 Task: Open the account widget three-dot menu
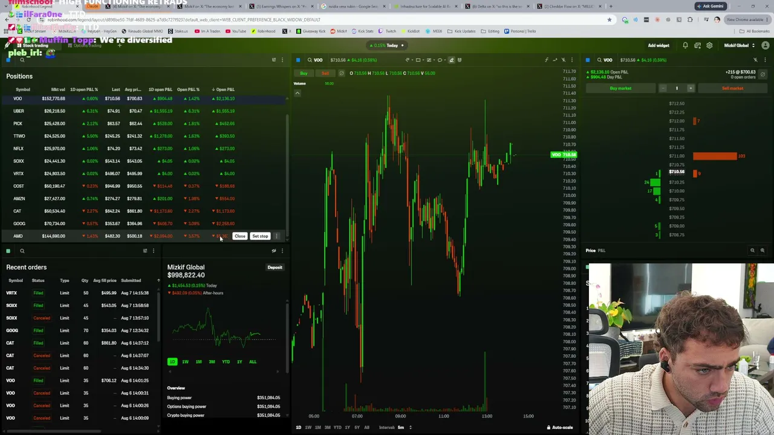pyautogui.click(x=282, y=251)
